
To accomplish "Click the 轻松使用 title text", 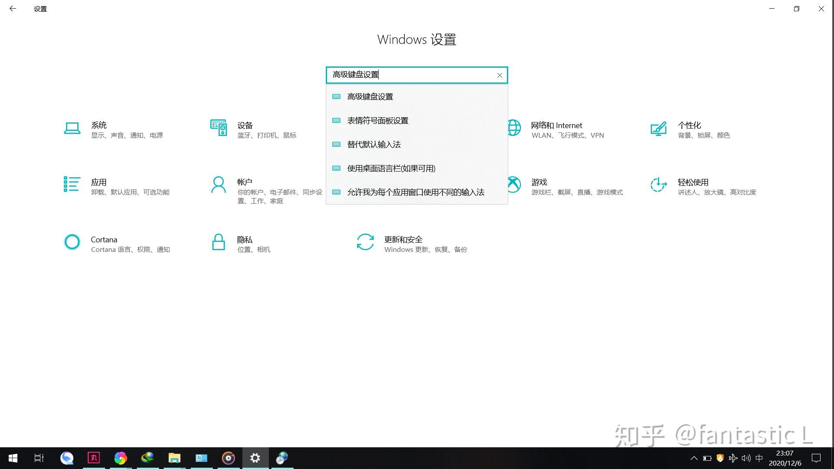I will pos(693,182).
